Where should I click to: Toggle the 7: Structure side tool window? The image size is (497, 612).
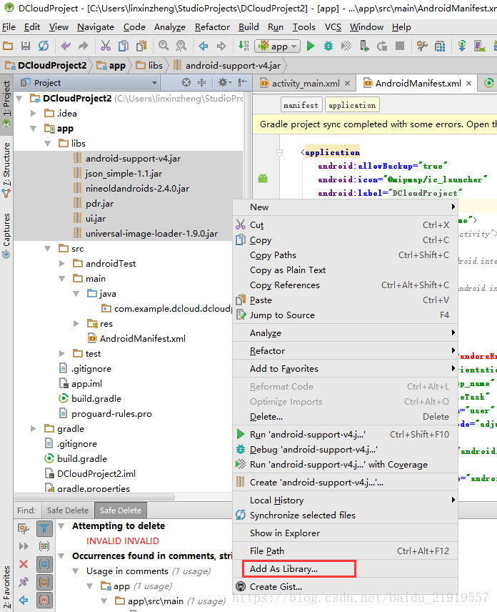(6, 169)
